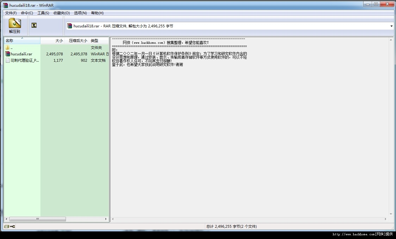Click comment pane horizontal scroll right arrow
Viewport: 396px width, 239px height.
386,219
